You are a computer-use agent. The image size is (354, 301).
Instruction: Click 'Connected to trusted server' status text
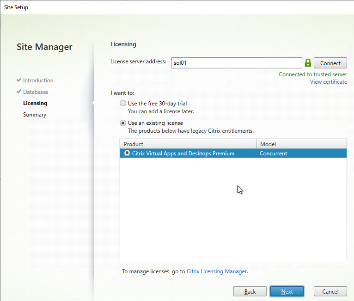click(313, 74)
